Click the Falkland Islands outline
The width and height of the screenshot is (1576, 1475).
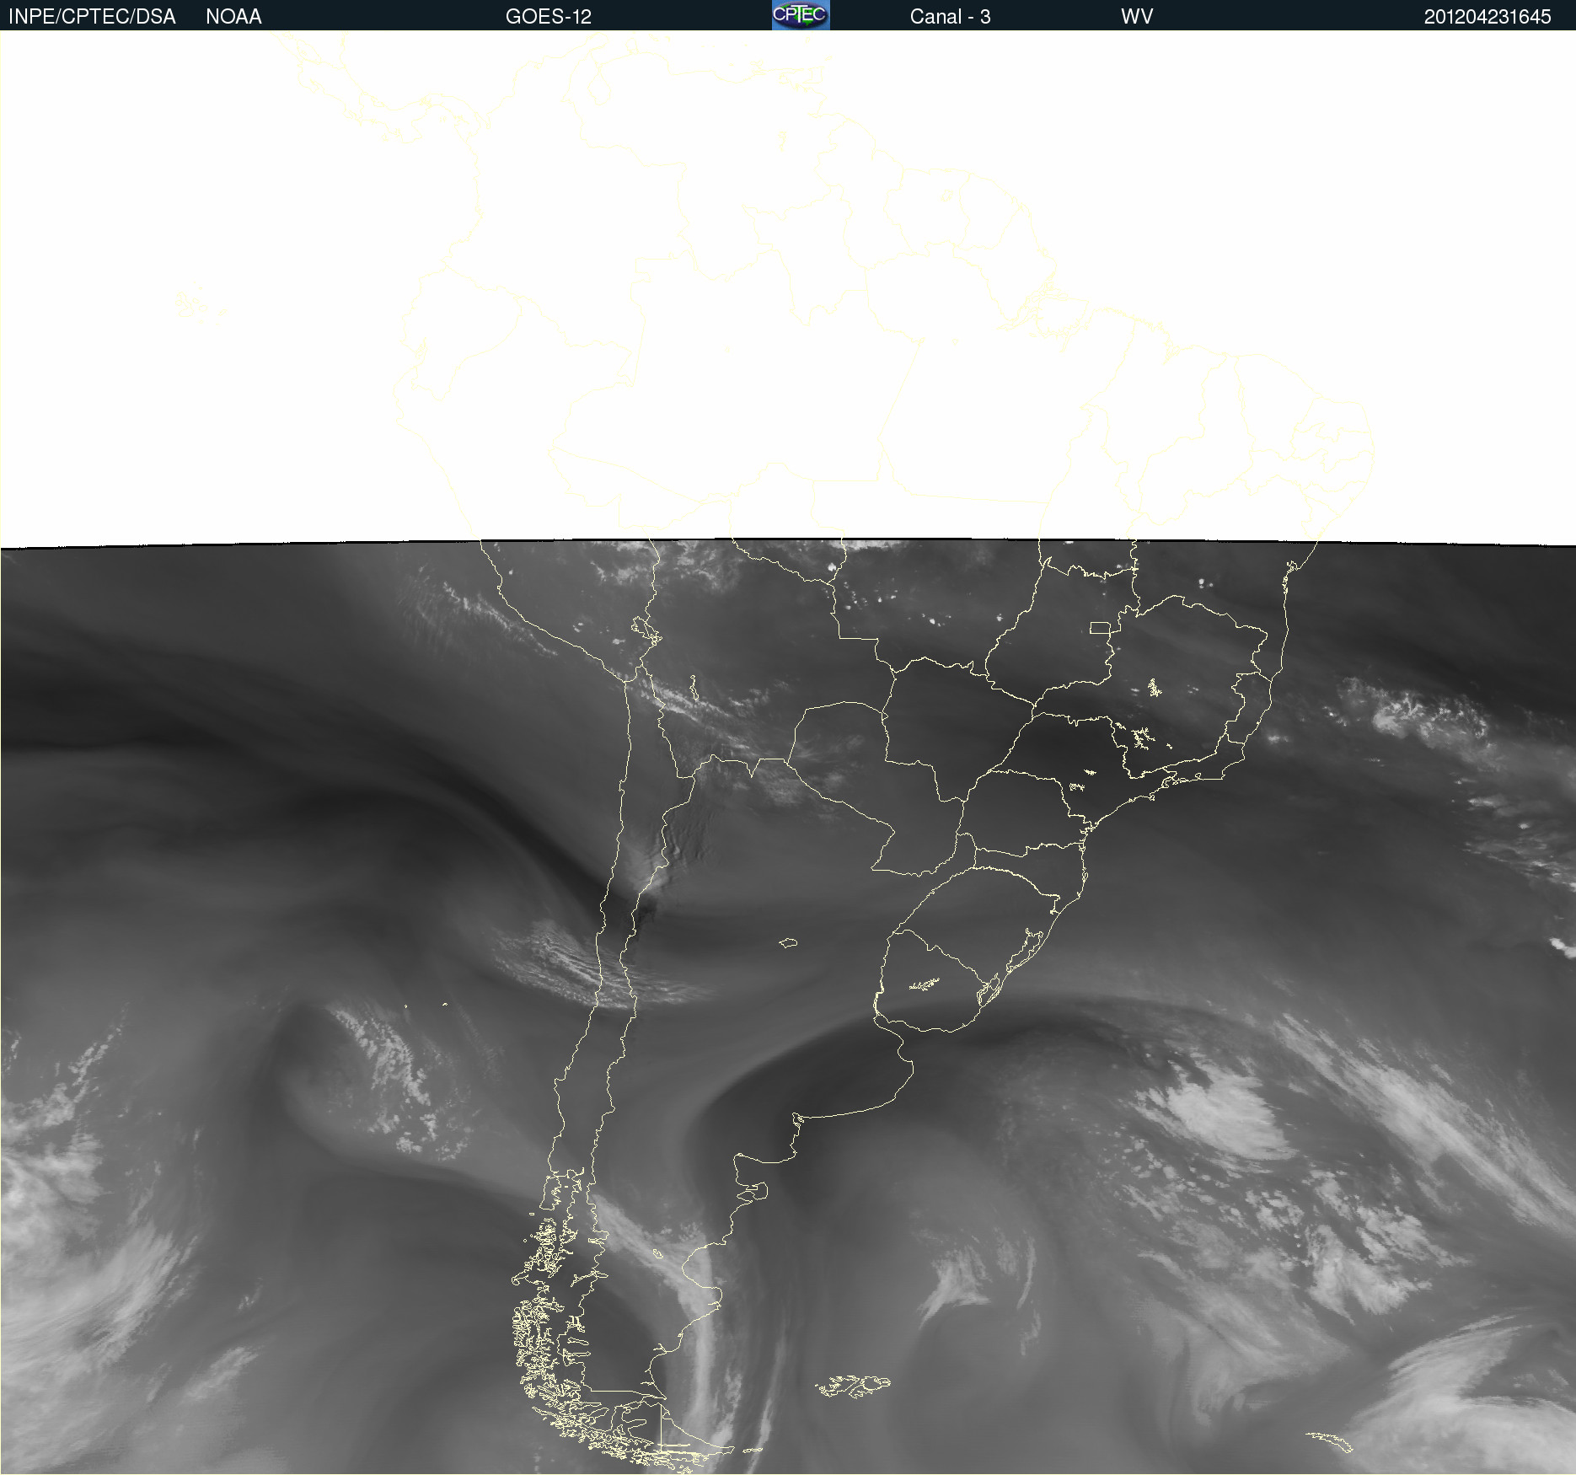pyautogui.click(x=853, y=1386)
